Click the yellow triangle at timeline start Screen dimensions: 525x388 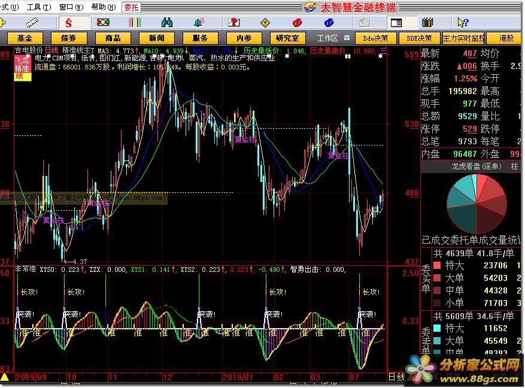click(4, 377)
